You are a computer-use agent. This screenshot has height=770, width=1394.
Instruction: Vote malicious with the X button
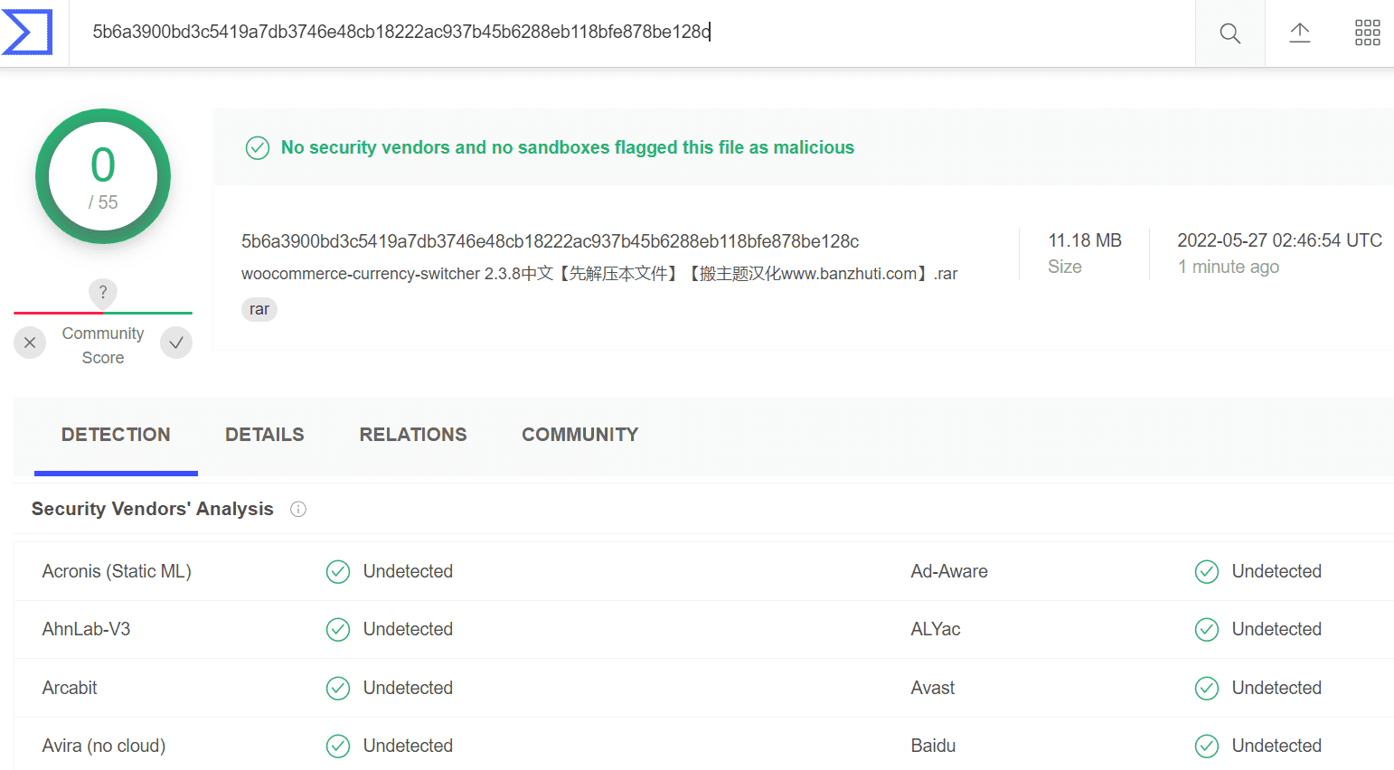coord(30,343)
